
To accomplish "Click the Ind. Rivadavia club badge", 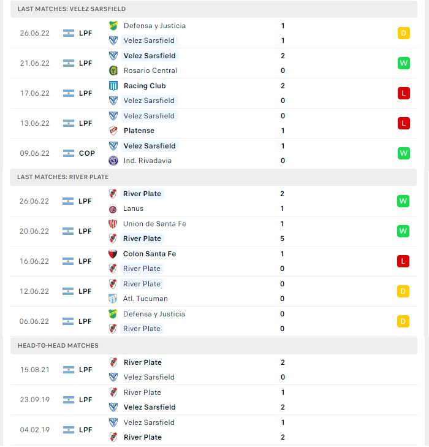I will pyautogui.click(x=113, y=161).
